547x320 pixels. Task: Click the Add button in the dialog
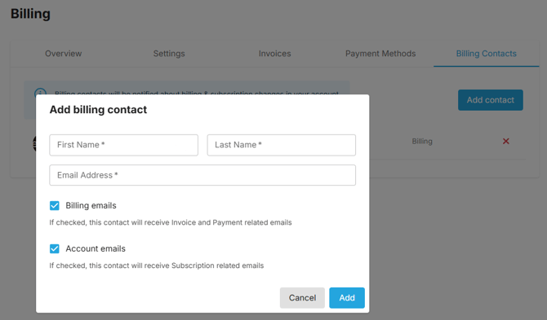(x=347, y=298)
